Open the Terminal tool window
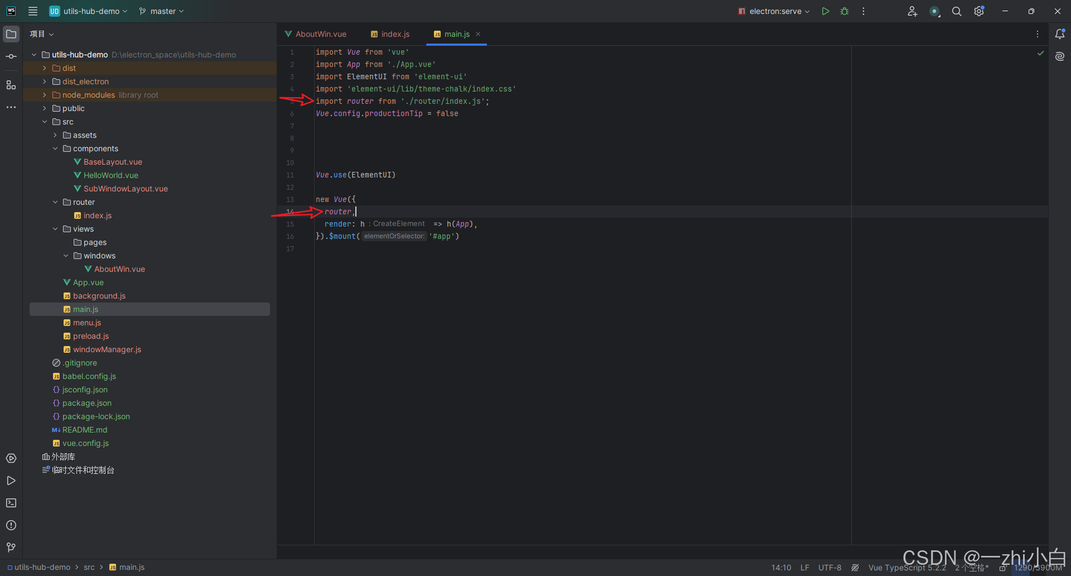The height and width of the screenshot is (576, 1071). 11,503
